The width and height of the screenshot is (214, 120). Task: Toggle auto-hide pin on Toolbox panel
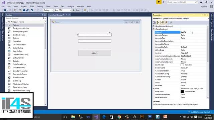click(42, 15)
